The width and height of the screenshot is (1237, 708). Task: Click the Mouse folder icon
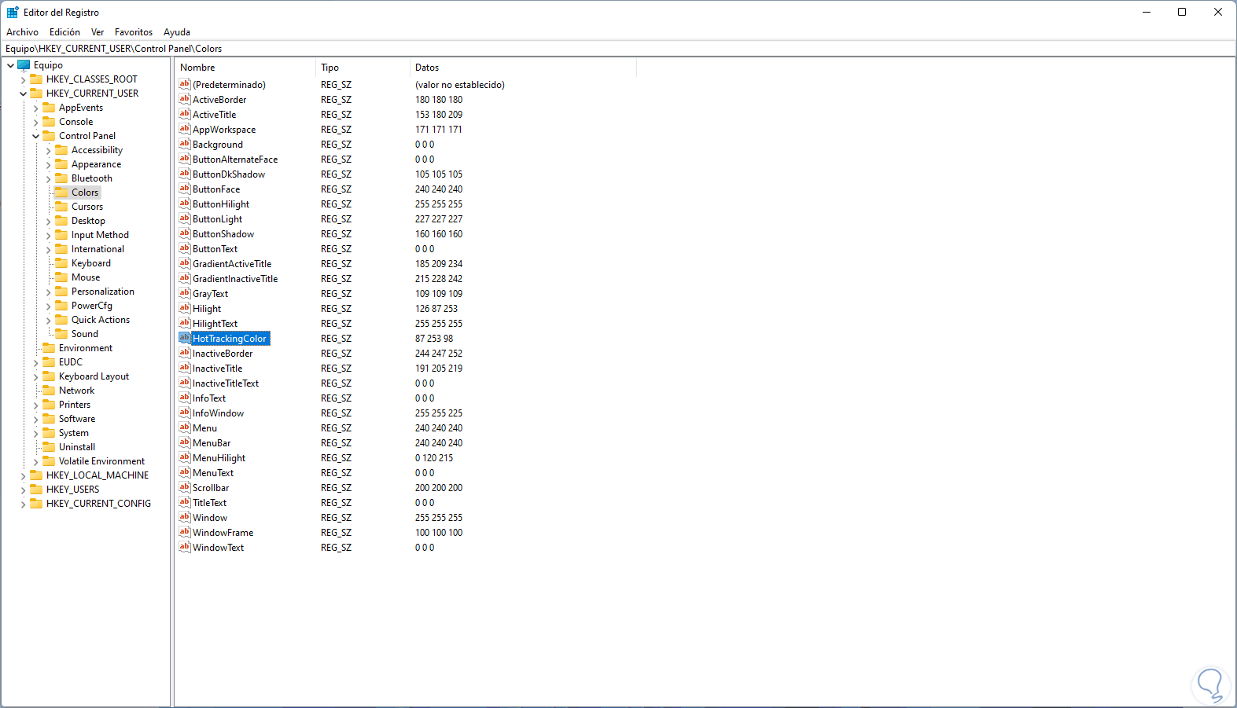point(61,277)
